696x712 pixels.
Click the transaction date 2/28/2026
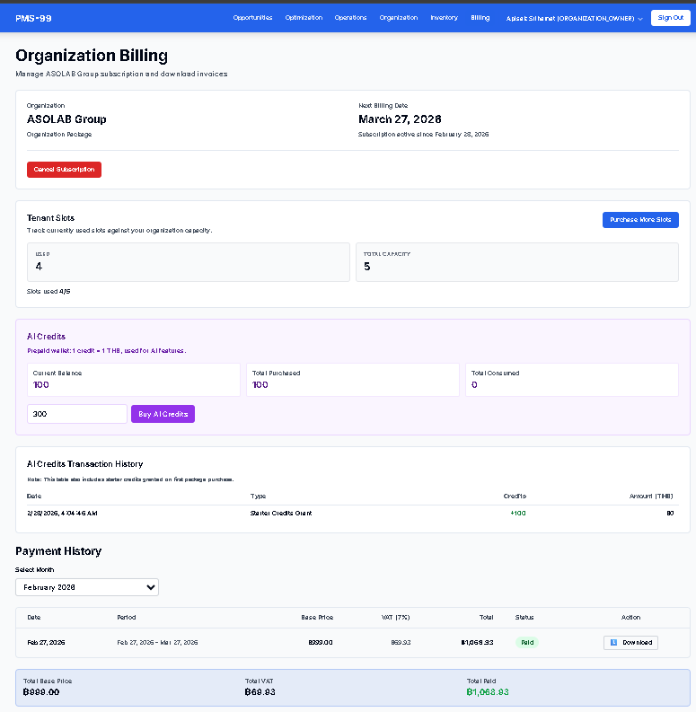pos(62,513)
